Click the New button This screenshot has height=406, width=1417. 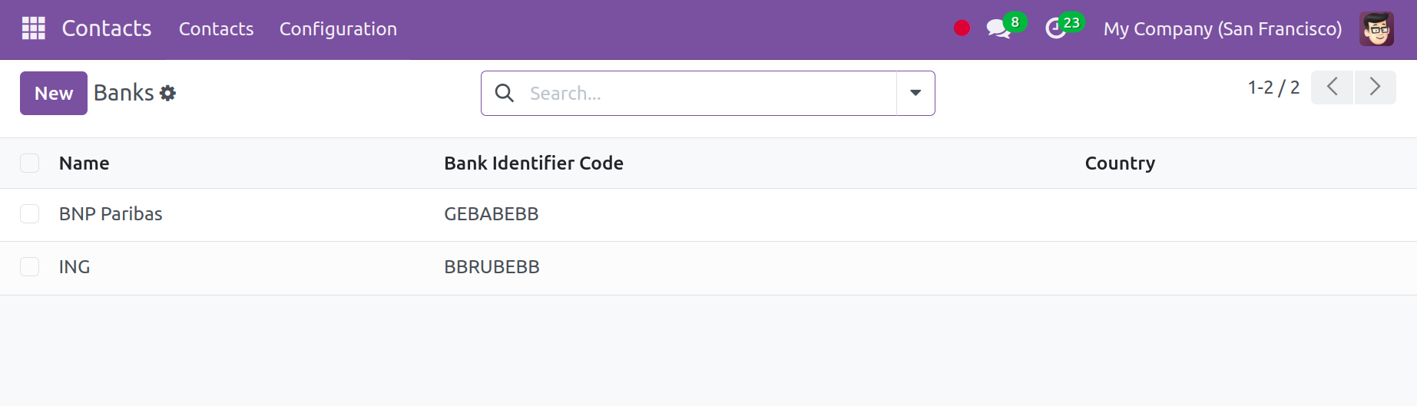(x=54, y=94)
